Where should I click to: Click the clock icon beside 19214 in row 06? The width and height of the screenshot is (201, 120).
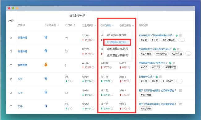pyautogui.click(x=93, y=109)
